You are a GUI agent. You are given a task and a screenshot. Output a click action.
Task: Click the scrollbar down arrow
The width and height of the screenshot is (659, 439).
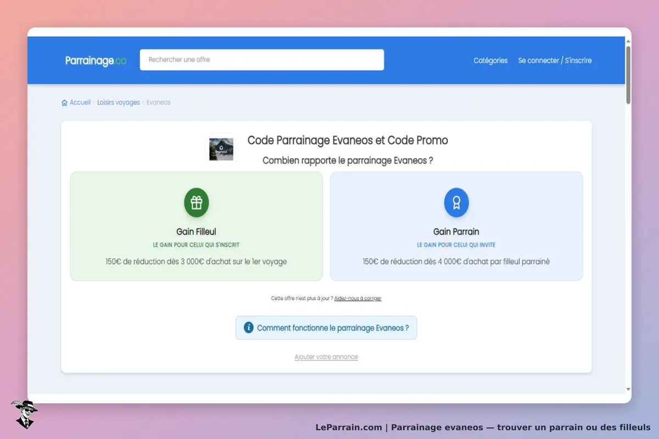pos(628,390)
